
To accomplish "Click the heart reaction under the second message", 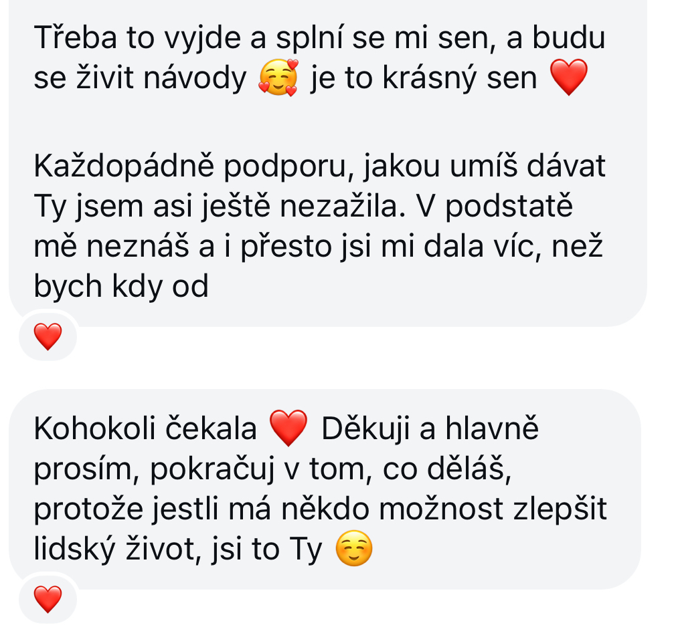I will coord(48,599).
